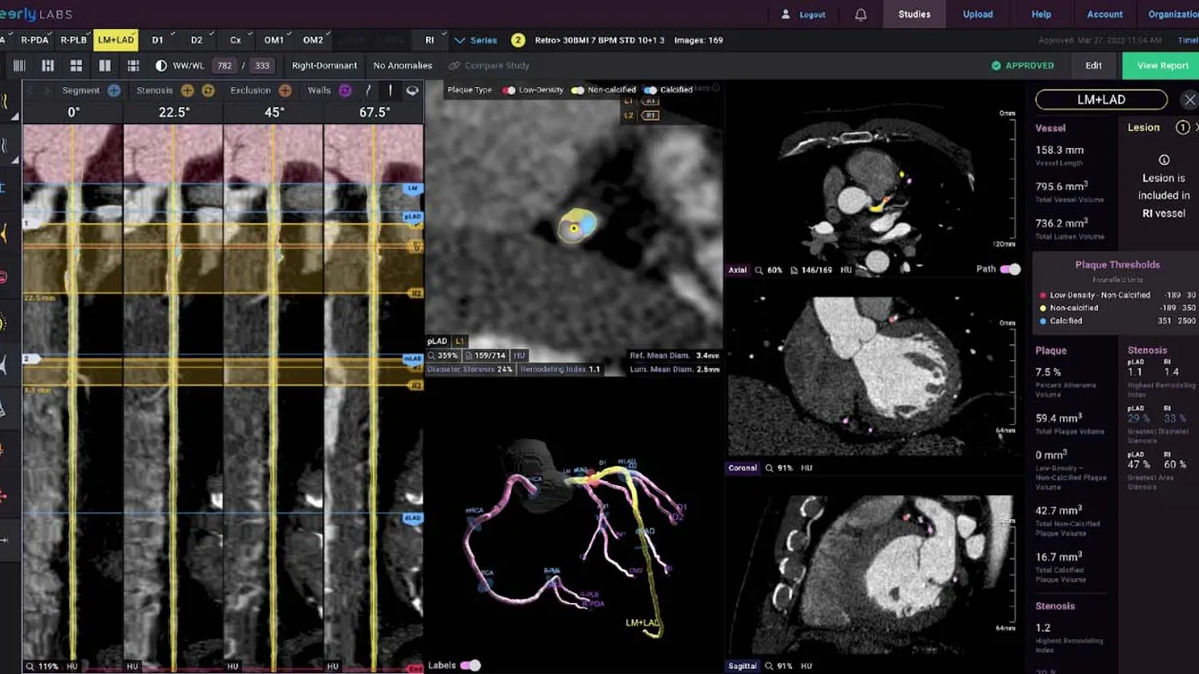
Task: Select the Lesion tab in right panel
Action: click(x=1143, y=127)
